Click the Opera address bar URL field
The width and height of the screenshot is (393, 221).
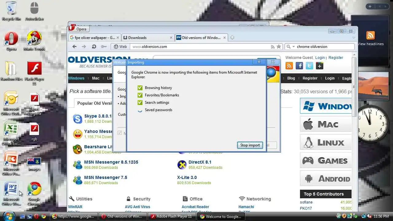coord(200,47)
